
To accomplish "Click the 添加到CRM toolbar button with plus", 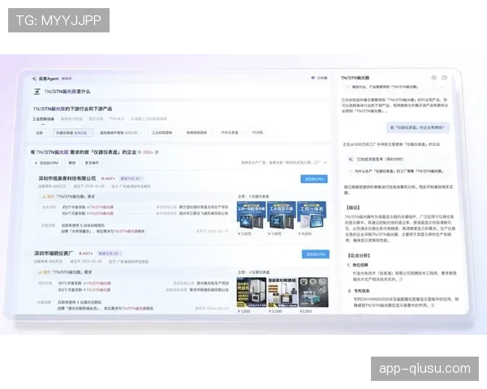I will click(46, 163).
